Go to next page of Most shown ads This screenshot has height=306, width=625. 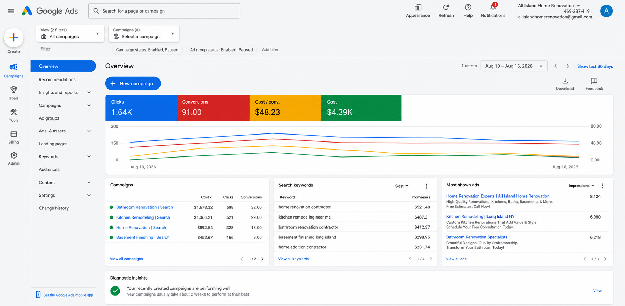click(605, 259)
